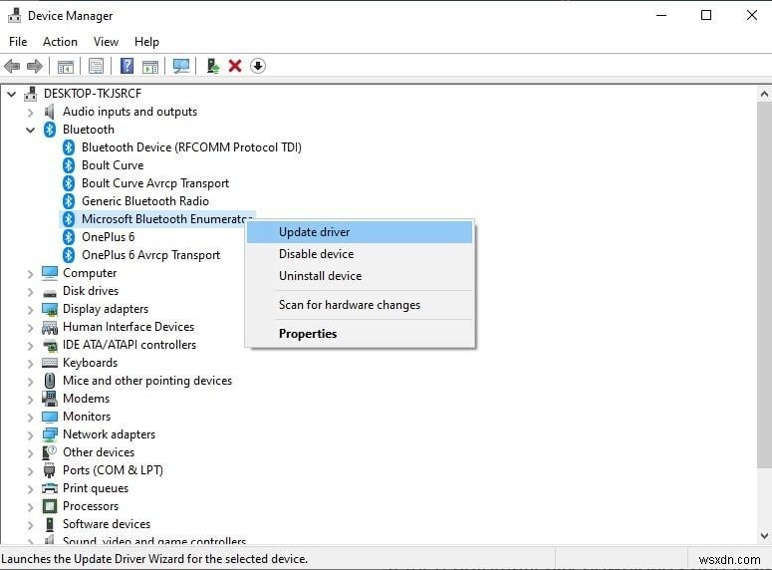The height and width of the screenshot is (570, 772).
Task: Choose Disable device from context menu
Action: [x=360, y=254]
